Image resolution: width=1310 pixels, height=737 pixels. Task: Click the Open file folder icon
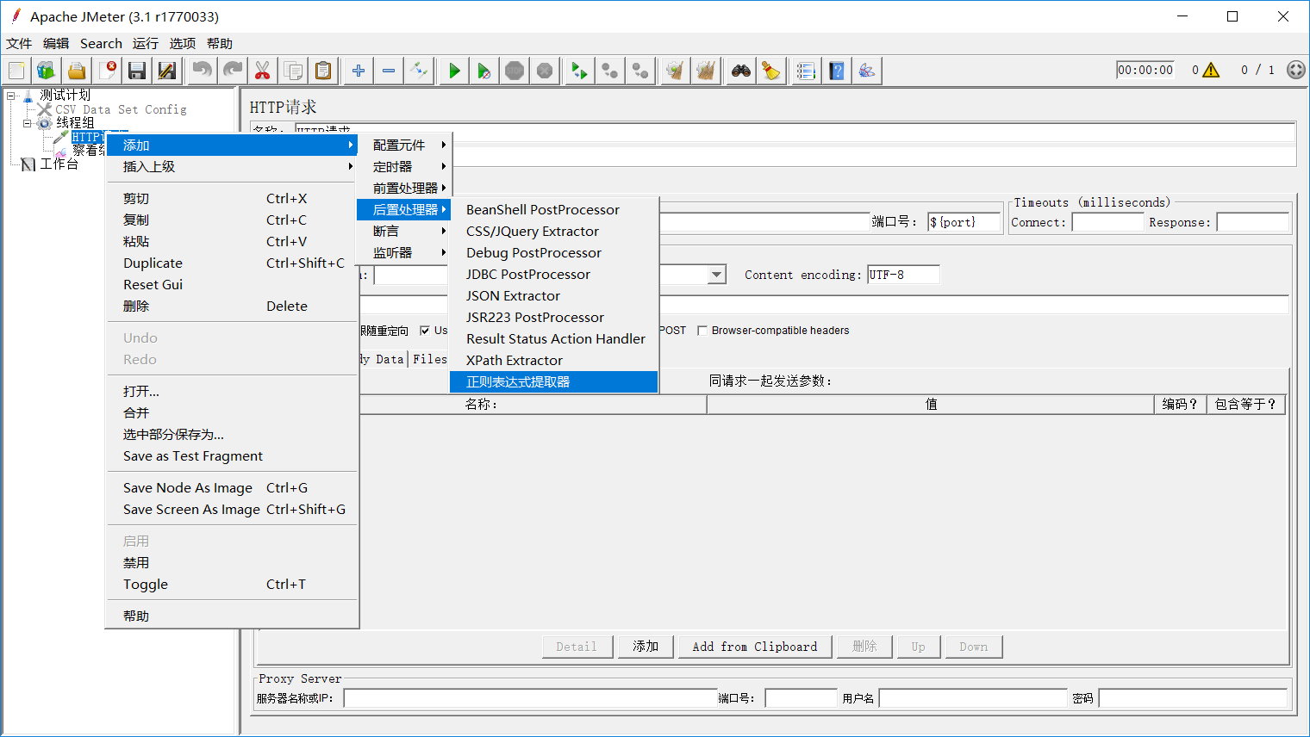(x=77, y=71)
